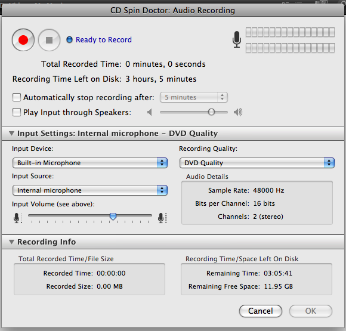The height and width of the screenshot is (331, 346).
Task: Click the gray Stop recording button
Action: (49, 40)
